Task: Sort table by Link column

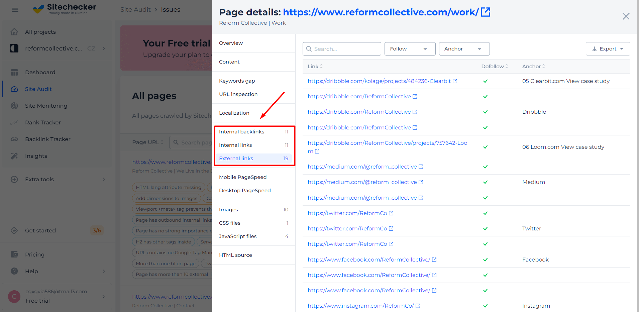Action: click(315, 66)
